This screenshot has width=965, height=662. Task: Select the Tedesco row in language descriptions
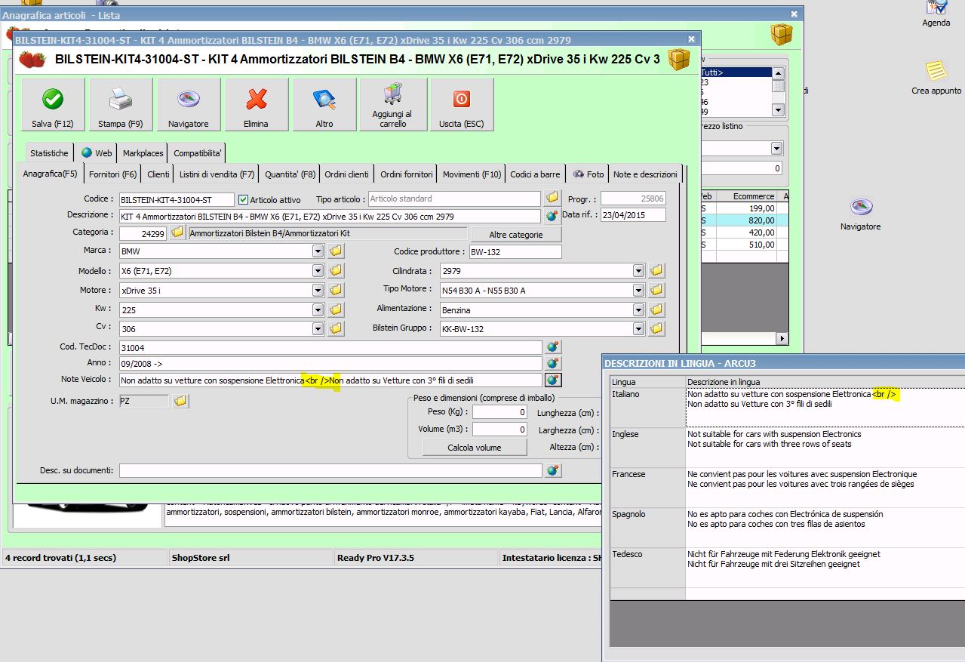(787, 568)
